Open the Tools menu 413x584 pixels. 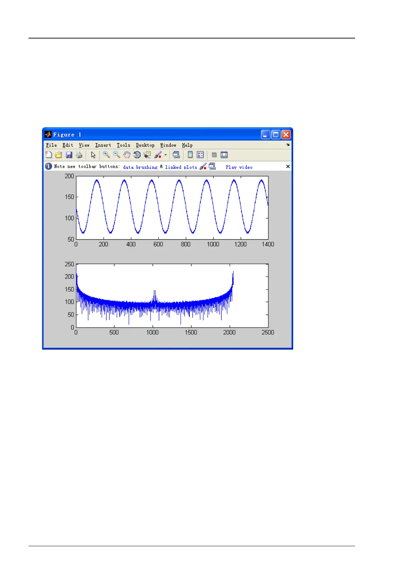point(123,145)
